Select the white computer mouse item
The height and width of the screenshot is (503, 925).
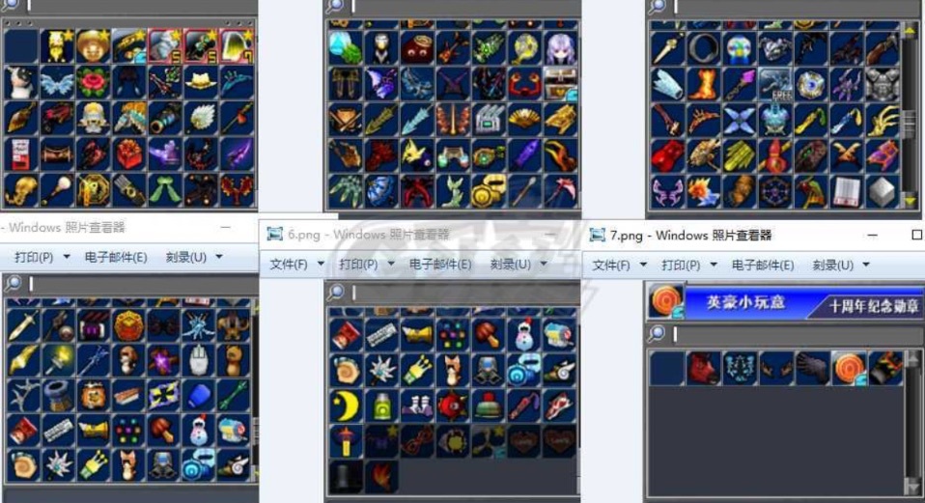click(200, 360)
